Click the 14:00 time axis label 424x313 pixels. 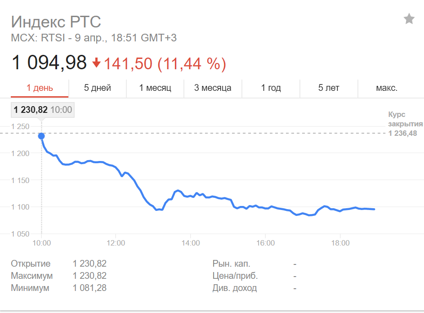pyautogui.click(x=191, y=243)
